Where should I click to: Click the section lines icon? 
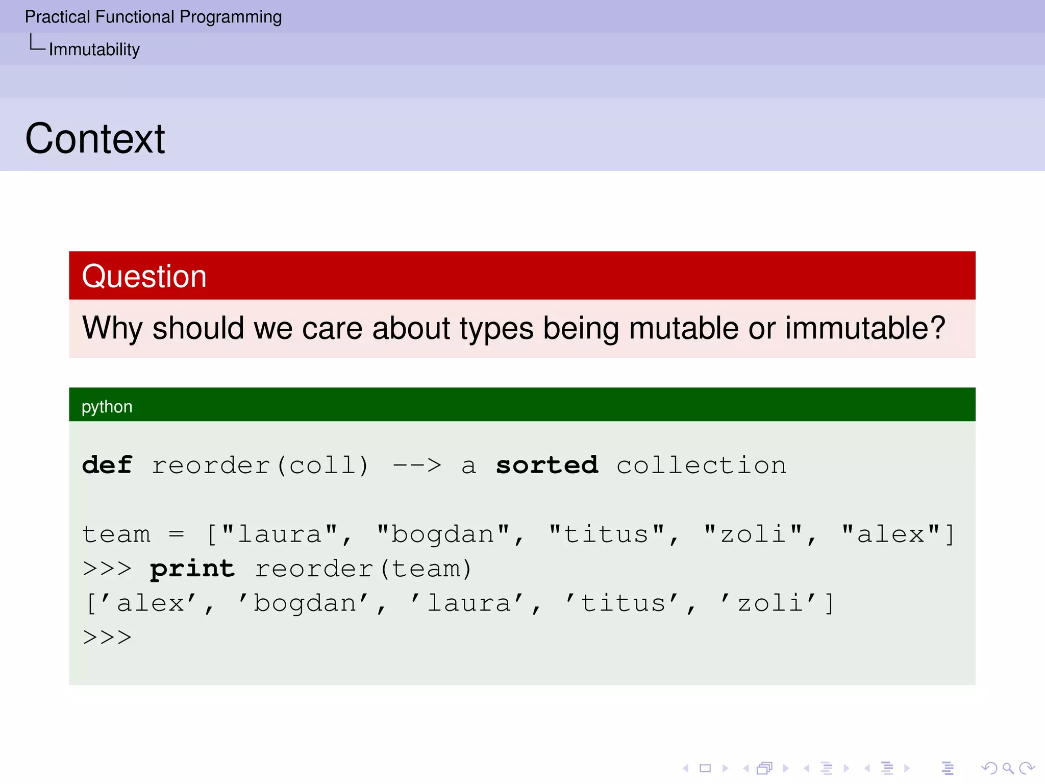tap(887, 768)
